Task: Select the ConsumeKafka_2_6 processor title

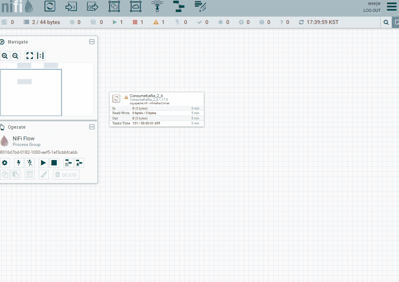Action: pos(146,96)
